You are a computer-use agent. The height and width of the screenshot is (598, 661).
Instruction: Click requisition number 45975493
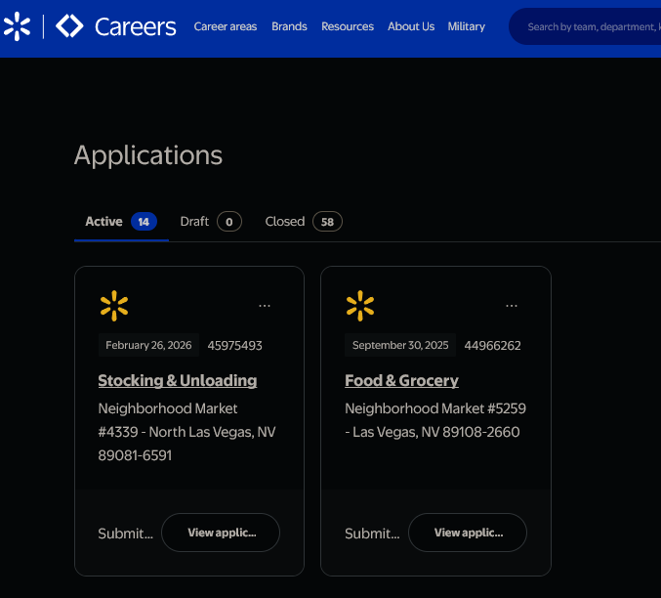tap(234, 346)
